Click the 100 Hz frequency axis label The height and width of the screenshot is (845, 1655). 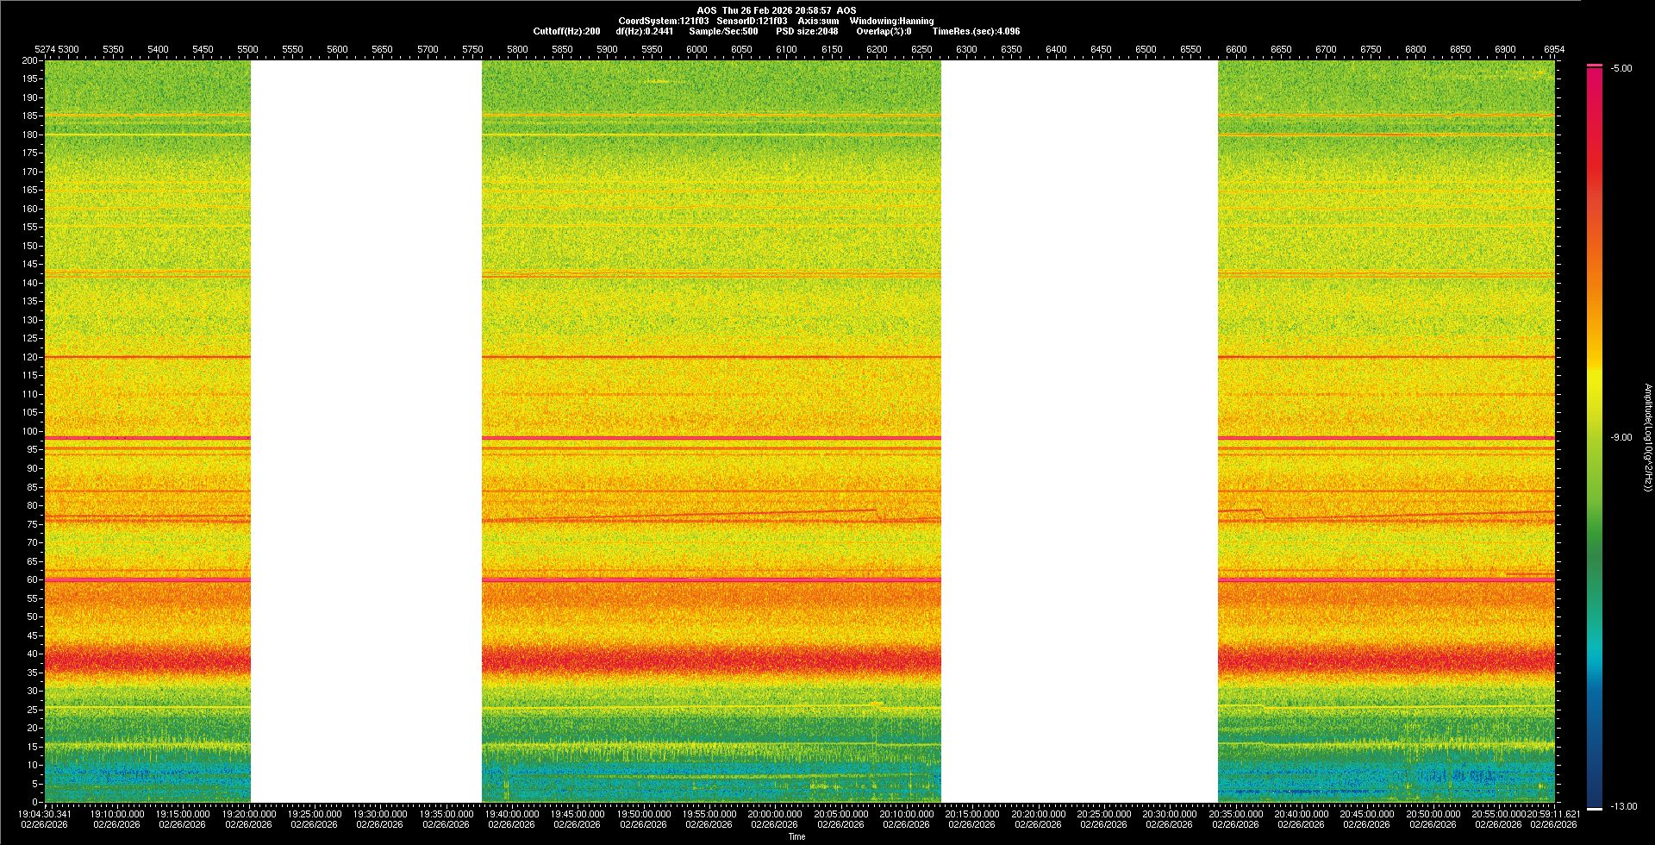click(x=30, y=431)
